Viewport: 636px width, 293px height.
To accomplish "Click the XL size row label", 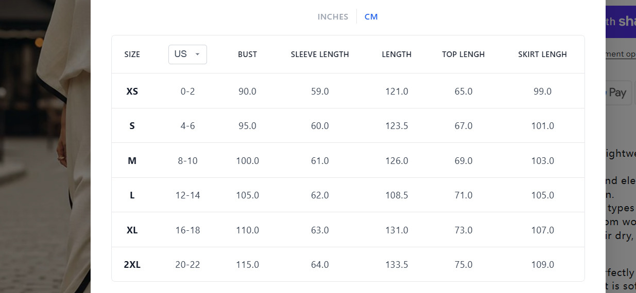I will pyautogui.click(x=132, y=230).
